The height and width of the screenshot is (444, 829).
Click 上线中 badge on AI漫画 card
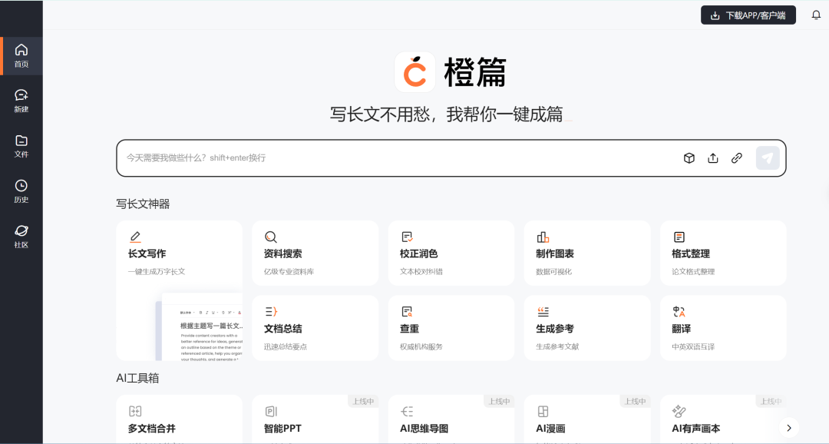tap(635, 401)
